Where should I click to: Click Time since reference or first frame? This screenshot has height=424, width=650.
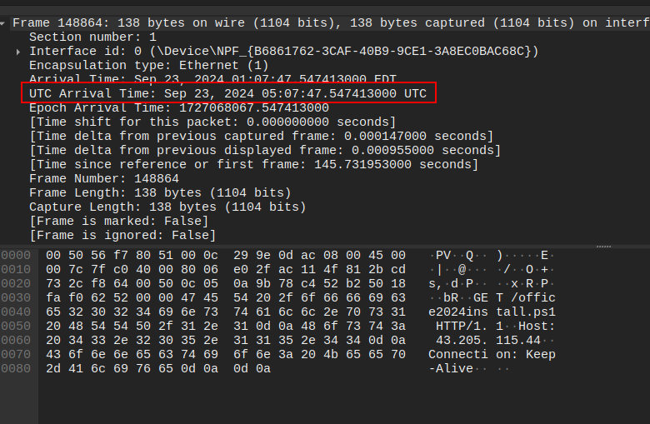[x=253, y=165]
